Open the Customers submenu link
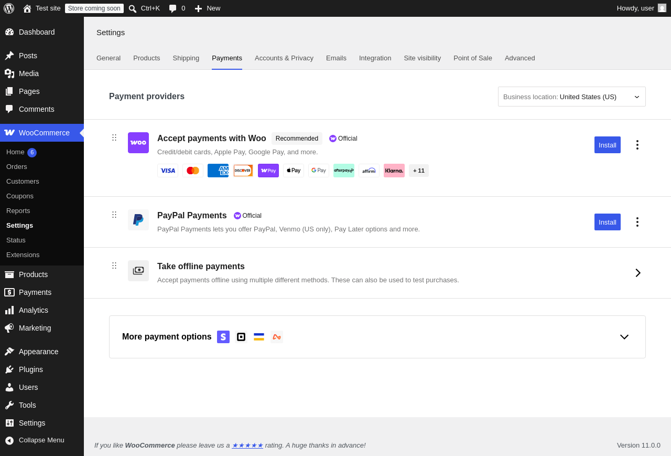Viewport: 671px width, 456px height. [23, 182]
